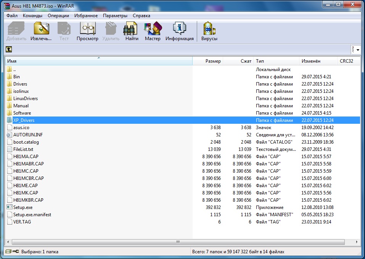Screen dimensions: 365x259
Task: Open the Файл menu
Action: click(x=12, y=16)
